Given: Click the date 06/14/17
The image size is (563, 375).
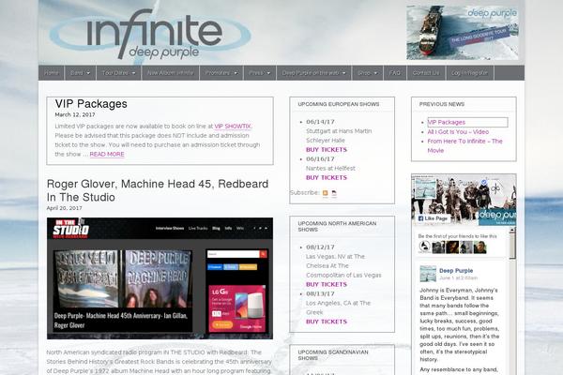Looking at the screenshot, I should click(x=320, y=122).
